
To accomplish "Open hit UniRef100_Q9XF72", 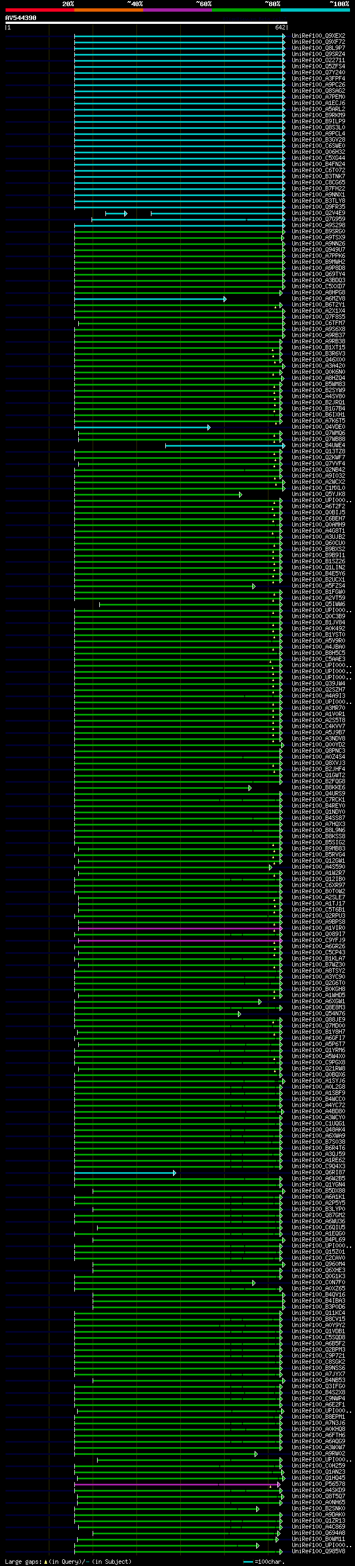I will (x=318, y=42).
